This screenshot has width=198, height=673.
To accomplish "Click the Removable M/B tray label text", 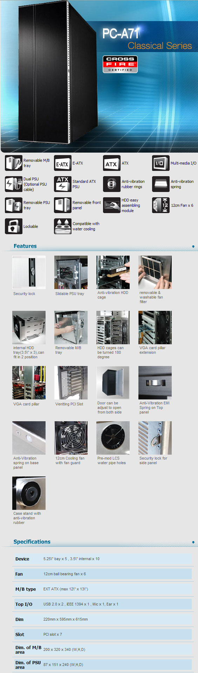I will pos(36,163).
